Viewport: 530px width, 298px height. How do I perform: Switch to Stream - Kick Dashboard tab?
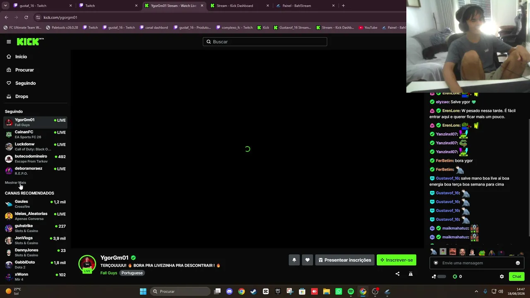[239, 6]
